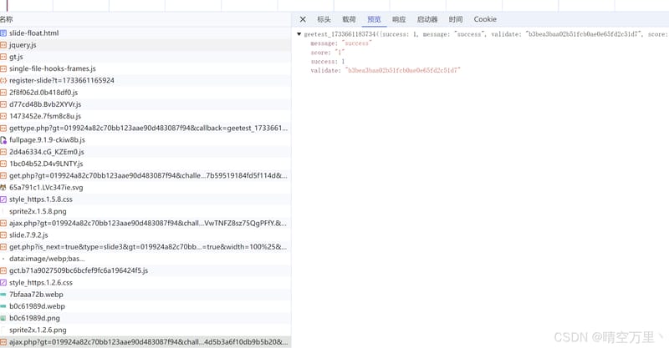Screen dimensions: 669x348
Task: Click the image icon of 7bfaaa72b.webp
Action: (x=3, y=295)
